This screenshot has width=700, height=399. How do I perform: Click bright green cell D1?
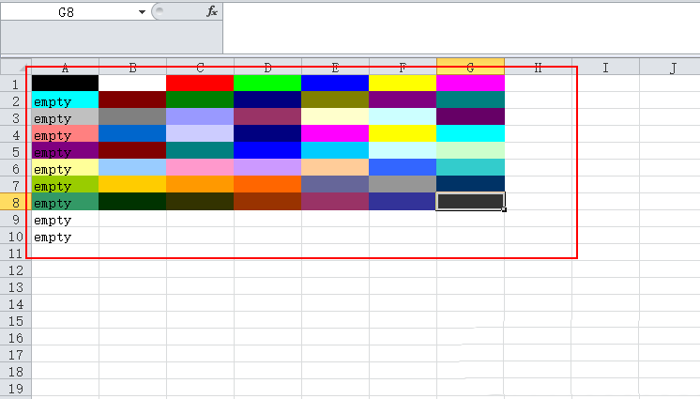(267, 84)
